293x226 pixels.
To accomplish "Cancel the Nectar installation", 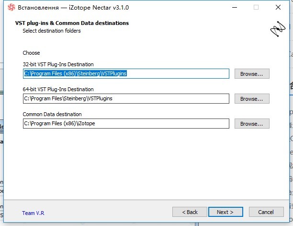I will 266,212.
